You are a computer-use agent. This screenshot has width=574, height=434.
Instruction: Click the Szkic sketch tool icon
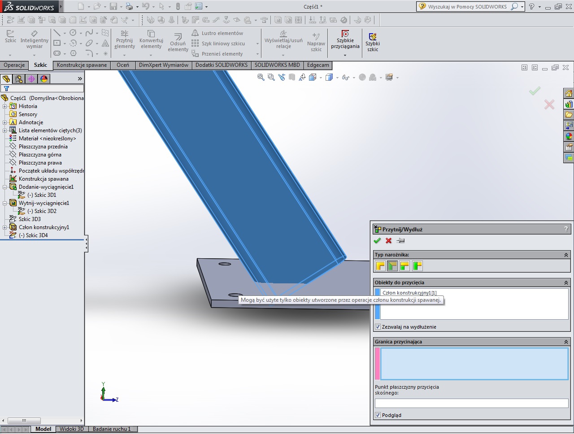click(10, 37)
